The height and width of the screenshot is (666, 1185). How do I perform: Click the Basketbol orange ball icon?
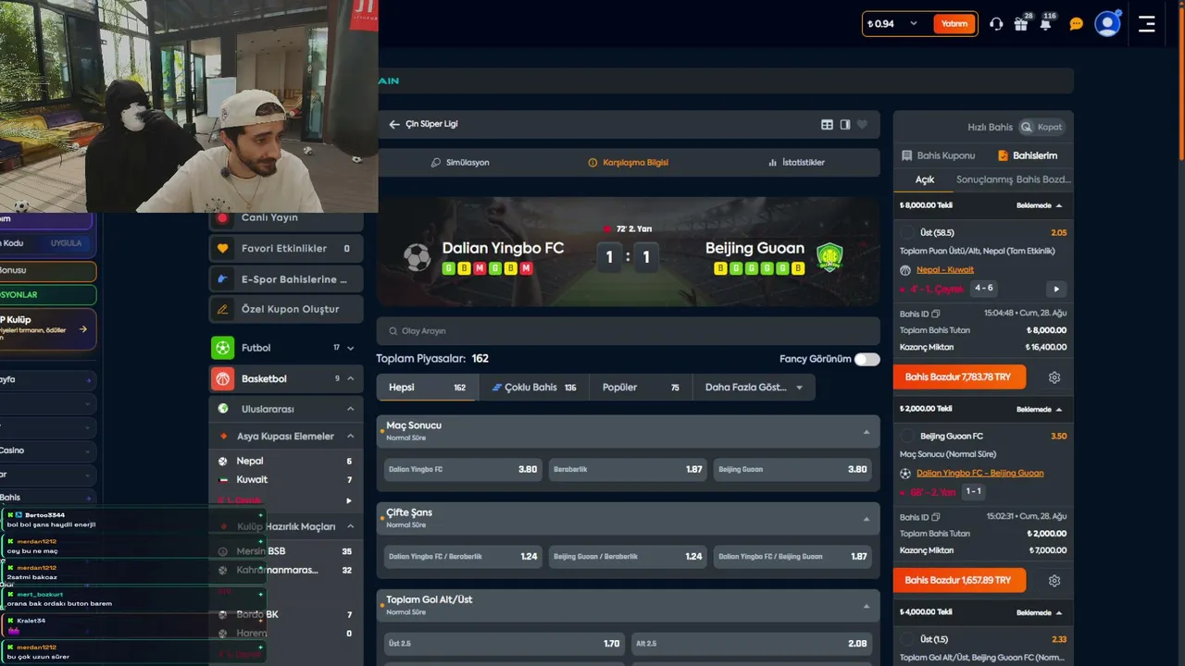coord(222,378)
